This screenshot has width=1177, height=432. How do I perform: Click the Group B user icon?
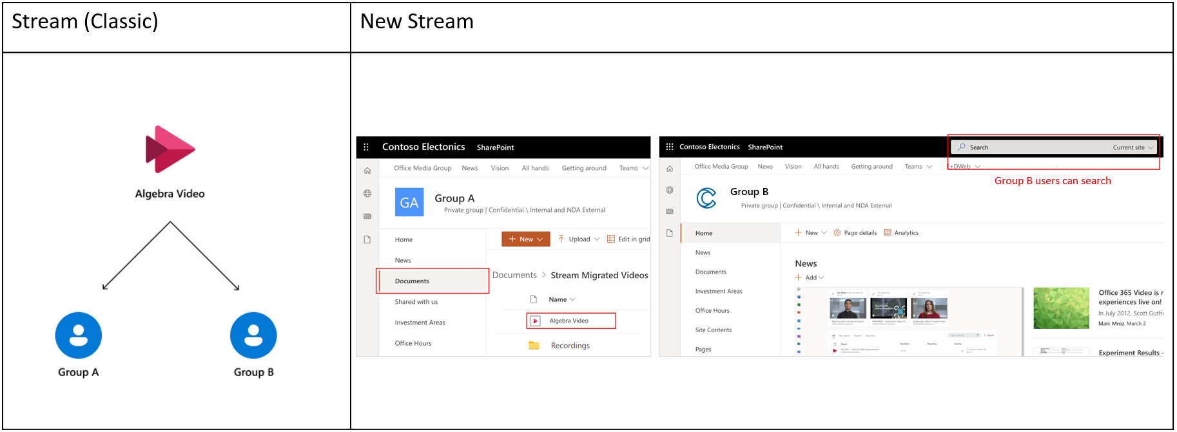click(253, 335)
